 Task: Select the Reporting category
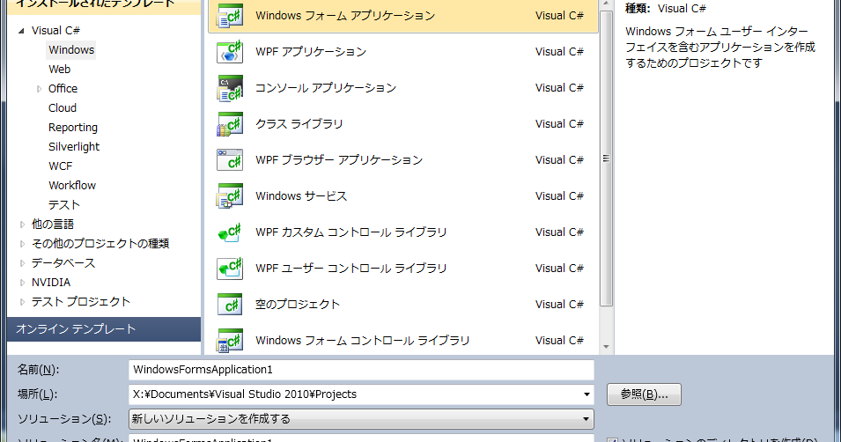point(73,128)
